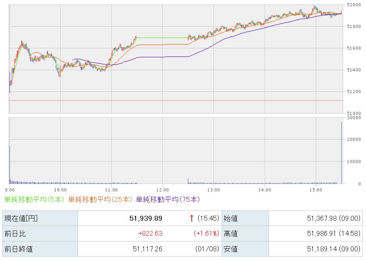Click the 現在値[円] header cell
The width and height of the screenshot is (366, 260).
[21, 218]
